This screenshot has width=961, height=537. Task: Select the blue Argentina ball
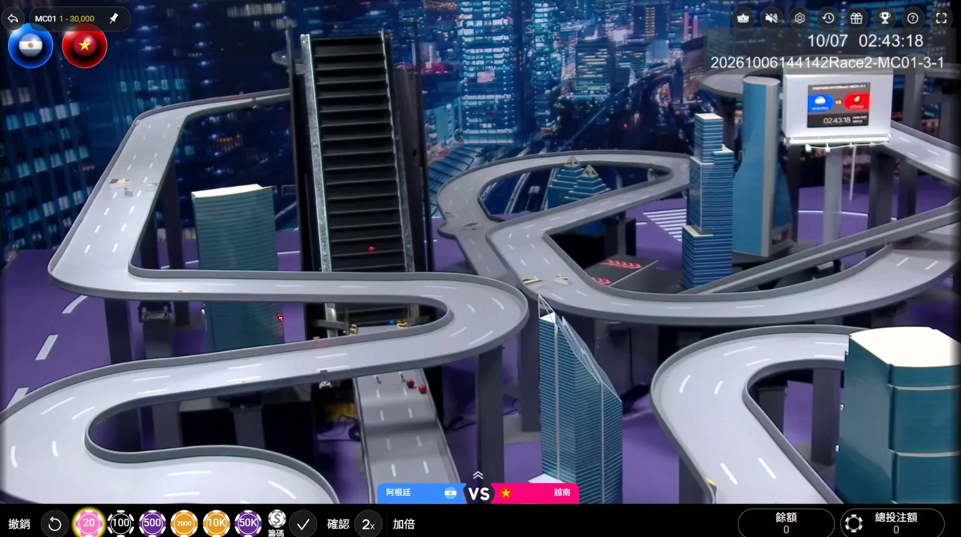pyautogui.click(x=30, y=46)
